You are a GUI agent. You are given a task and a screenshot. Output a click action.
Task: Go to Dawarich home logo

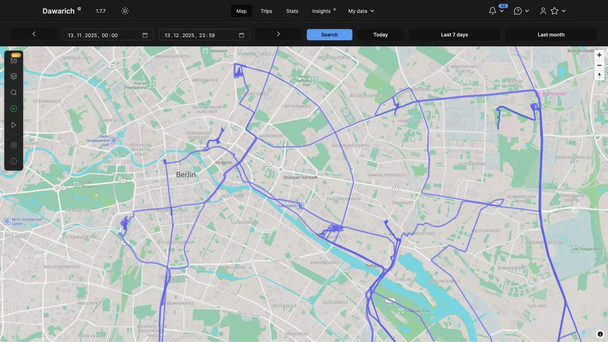(x=59, y=11)
